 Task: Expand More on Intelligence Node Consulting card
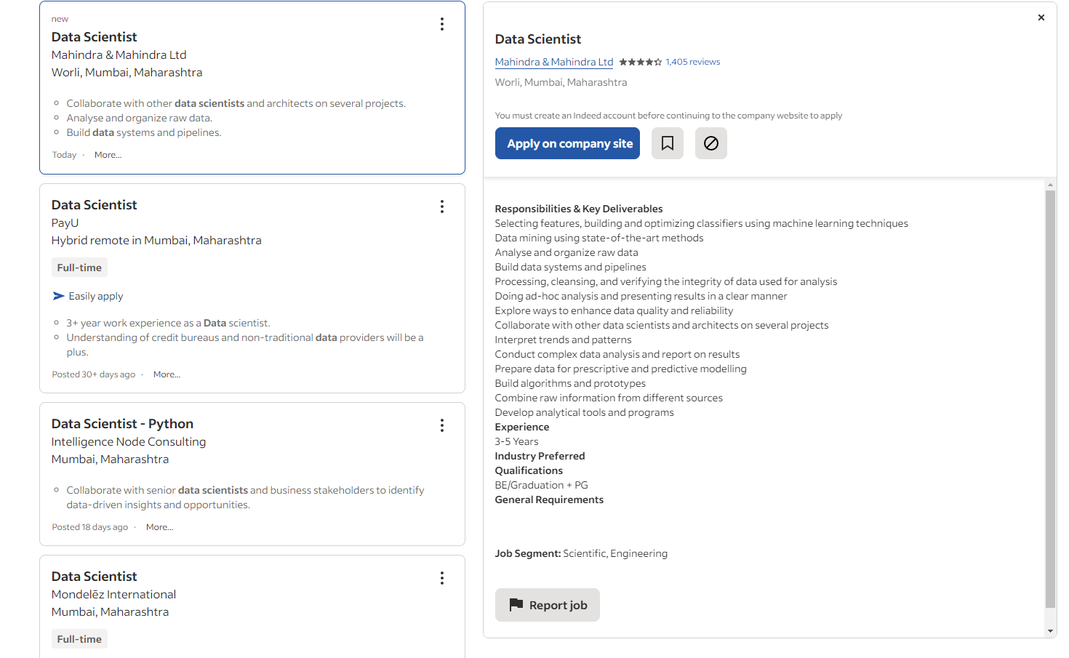pyautogui.click(x=159, y=527)
